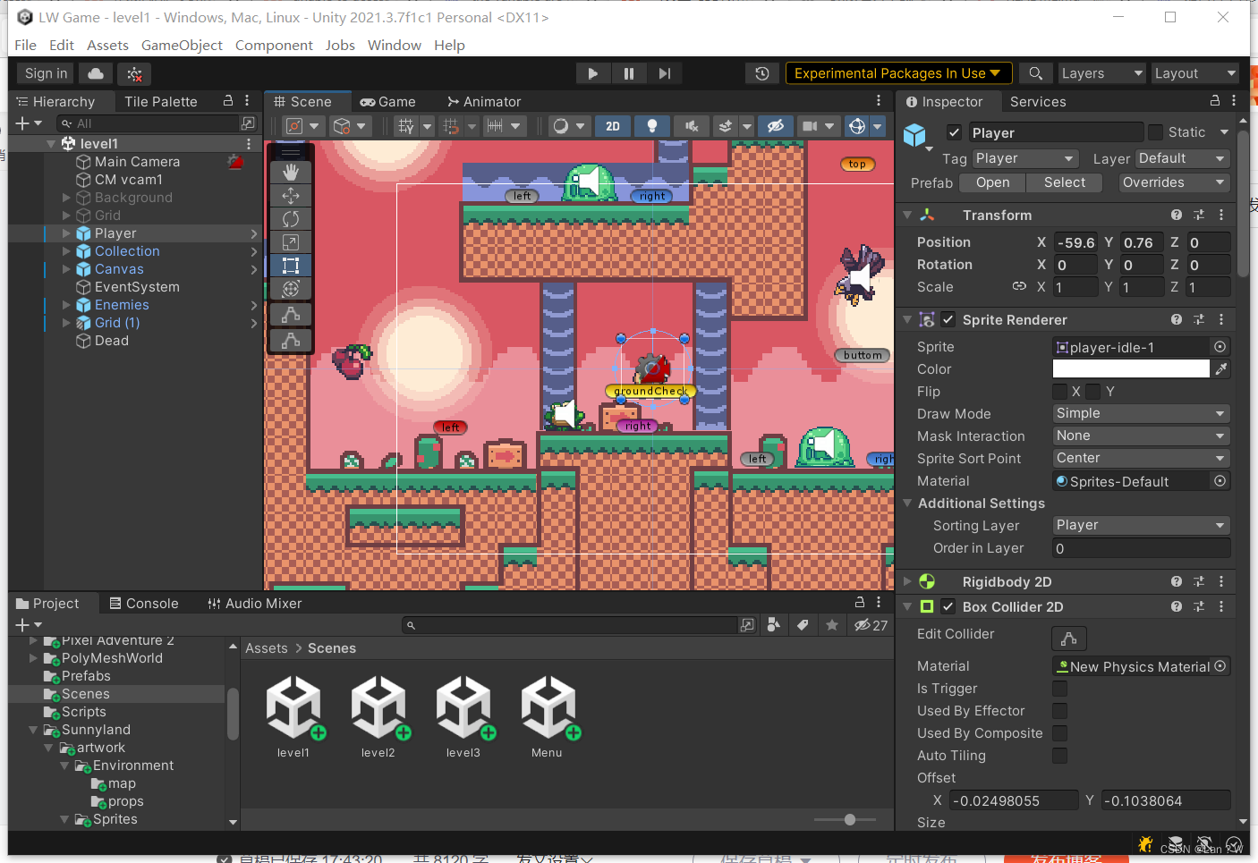Select the Move tool

click(291, 195)
